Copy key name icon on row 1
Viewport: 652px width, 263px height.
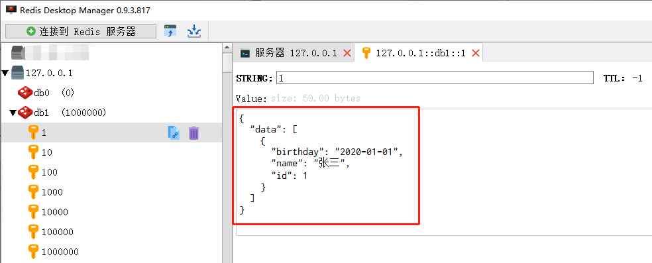pos(174,133)
